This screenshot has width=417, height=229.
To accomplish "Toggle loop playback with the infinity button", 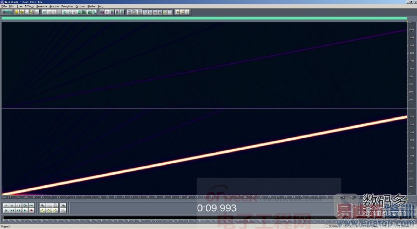I will coord(31,206).
